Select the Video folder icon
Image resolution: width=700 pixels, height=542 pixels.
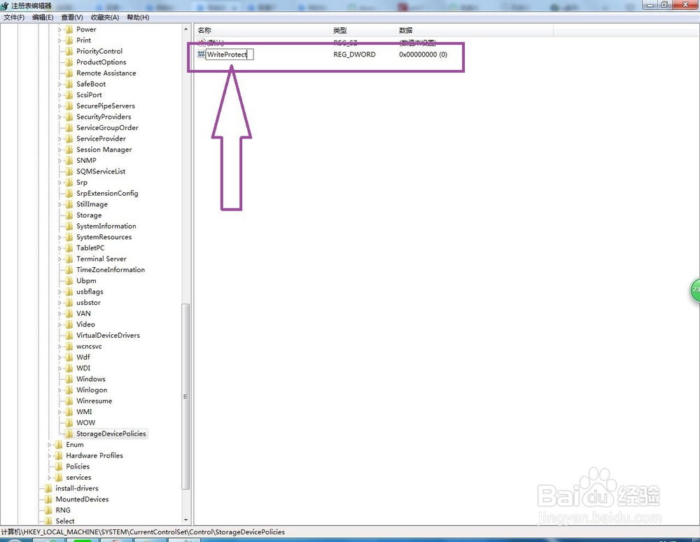pos(69,325)
